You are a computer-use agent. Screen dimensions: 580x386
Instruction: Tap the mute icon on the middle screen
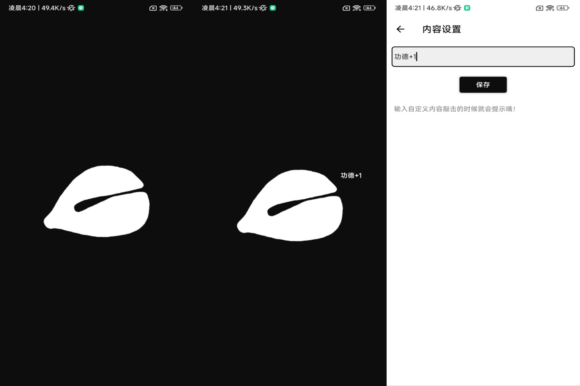(262, 8)
